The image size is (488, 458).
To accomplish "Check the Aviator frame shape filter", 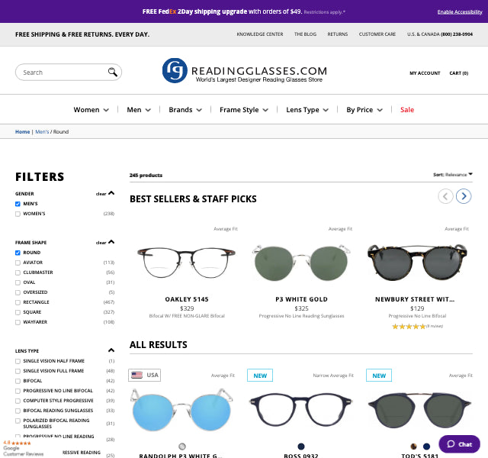I will click(x=18, y=263).
